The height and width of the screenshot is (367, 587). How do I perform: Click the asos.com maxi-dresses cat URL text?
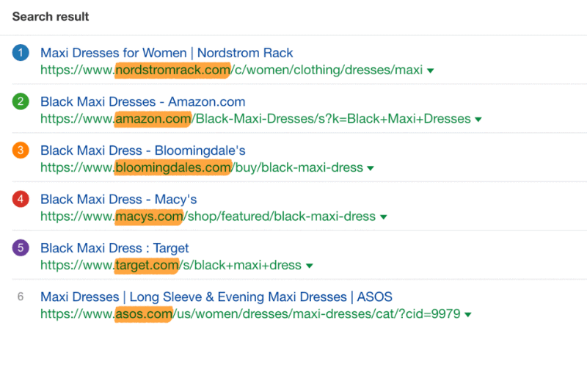click(250, 313)
